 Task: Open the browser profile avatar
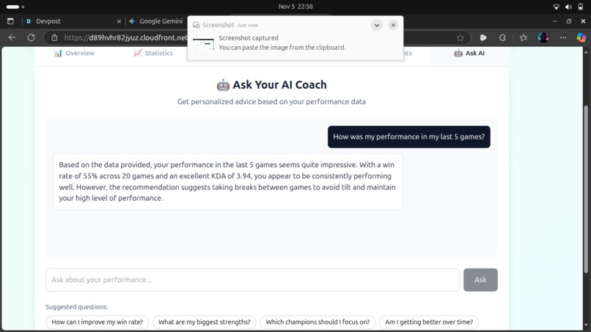543,37
